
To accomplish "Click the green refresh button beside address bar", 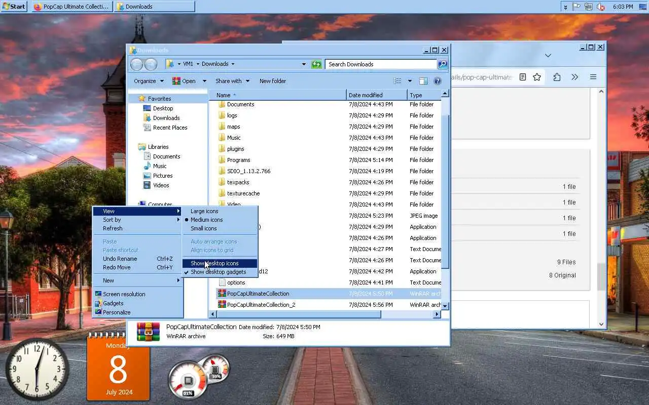I will tap(316, 64).
